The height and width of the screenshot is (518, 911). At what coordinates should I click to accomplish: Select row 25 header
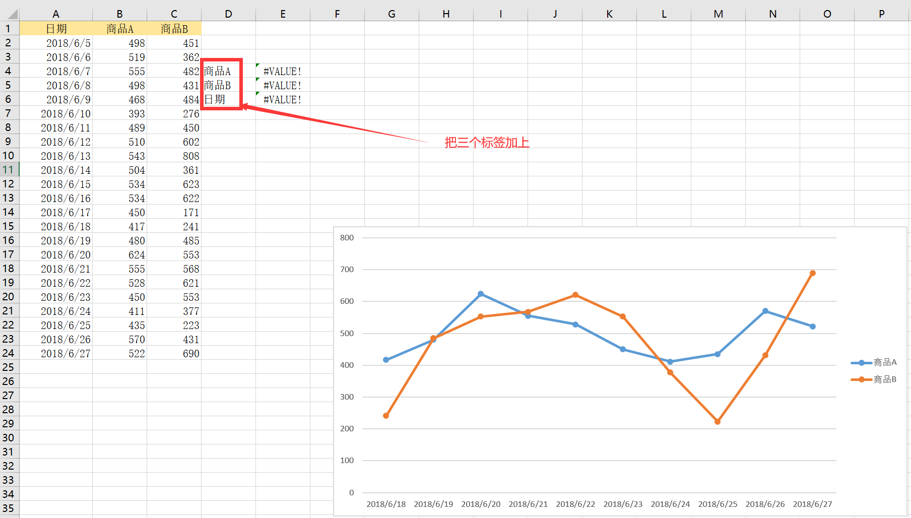[x=10, y=367]
